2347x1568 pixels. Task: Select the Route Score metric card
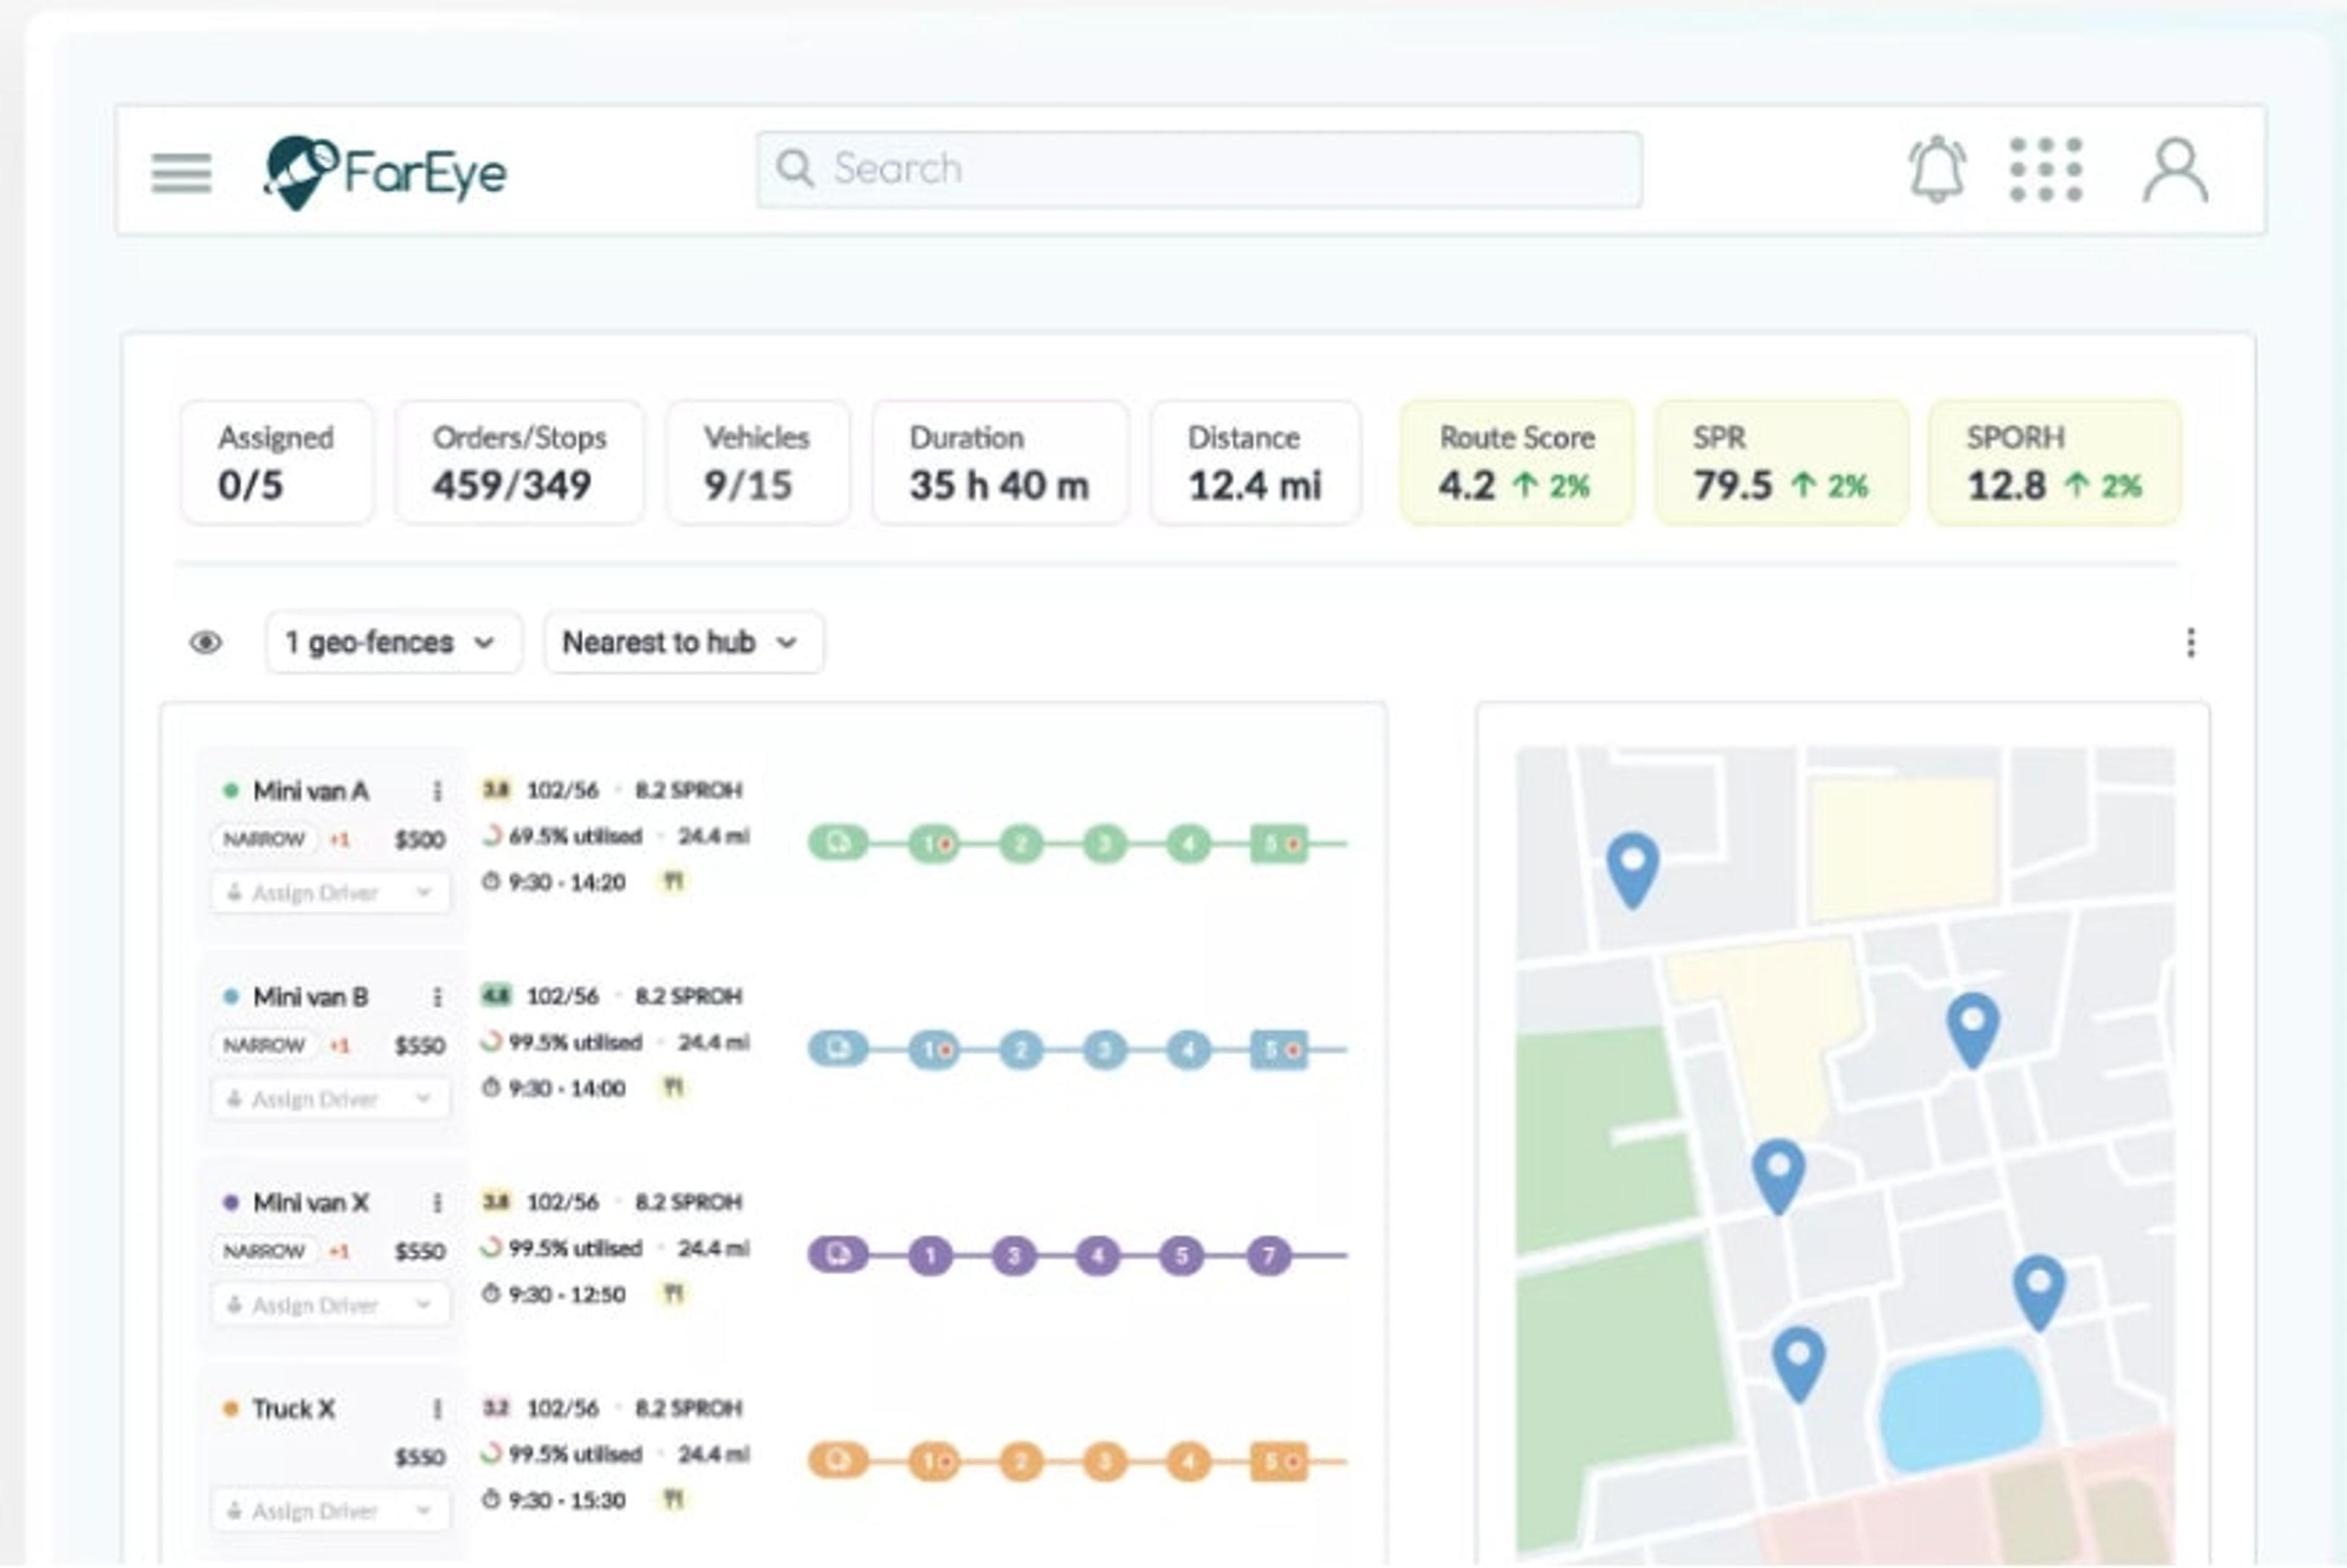coord(1516,463)
